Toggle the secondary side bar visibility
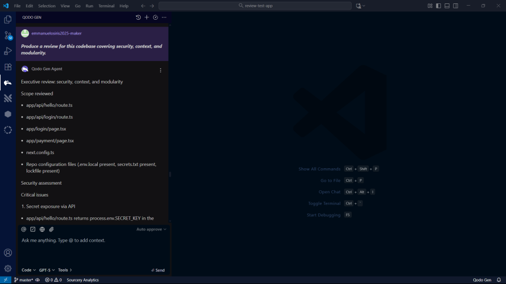The width and height of the screenshot is (506, 284). click(x=456, y=6)
